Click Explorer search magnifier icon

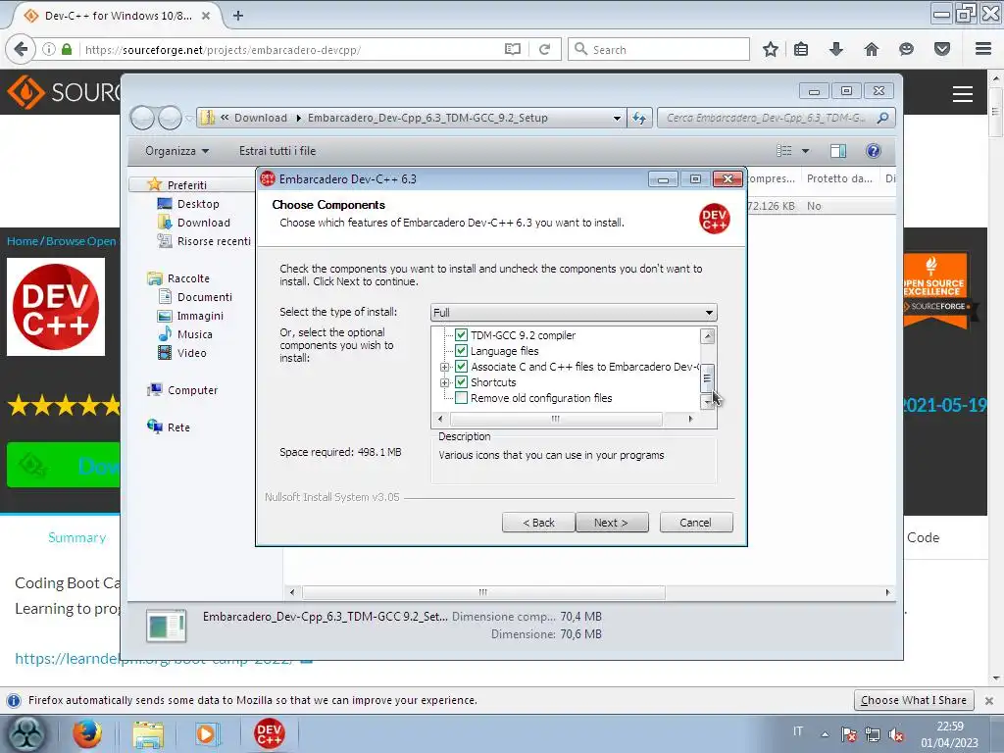click(x=883, y=118)
